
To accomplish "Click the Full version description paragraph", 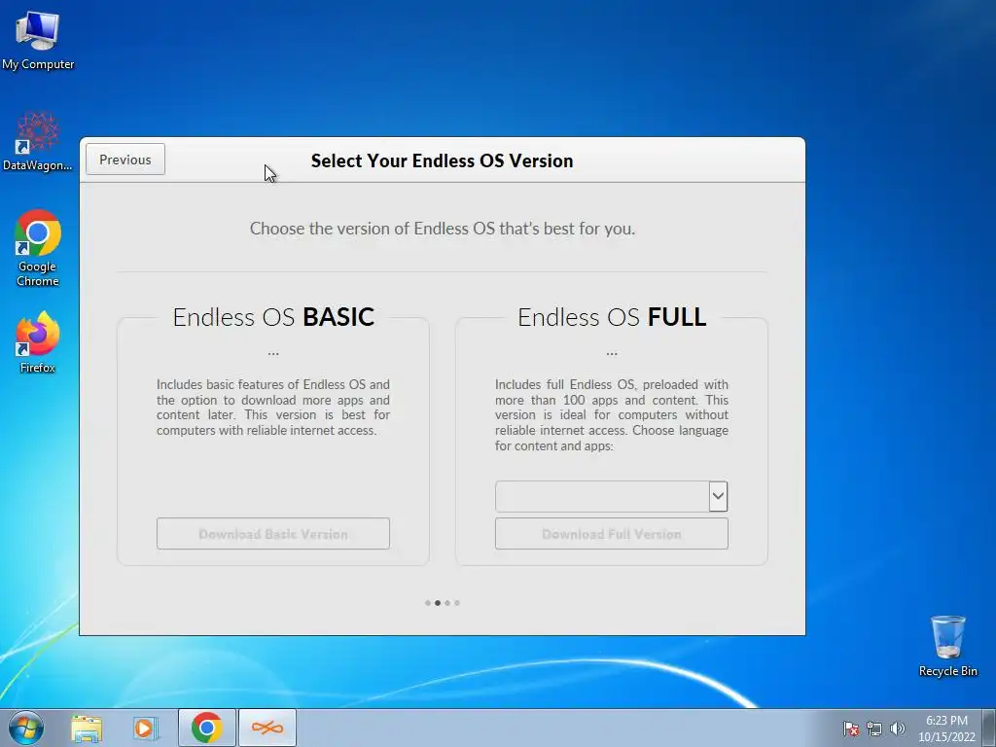I will 612,414.
